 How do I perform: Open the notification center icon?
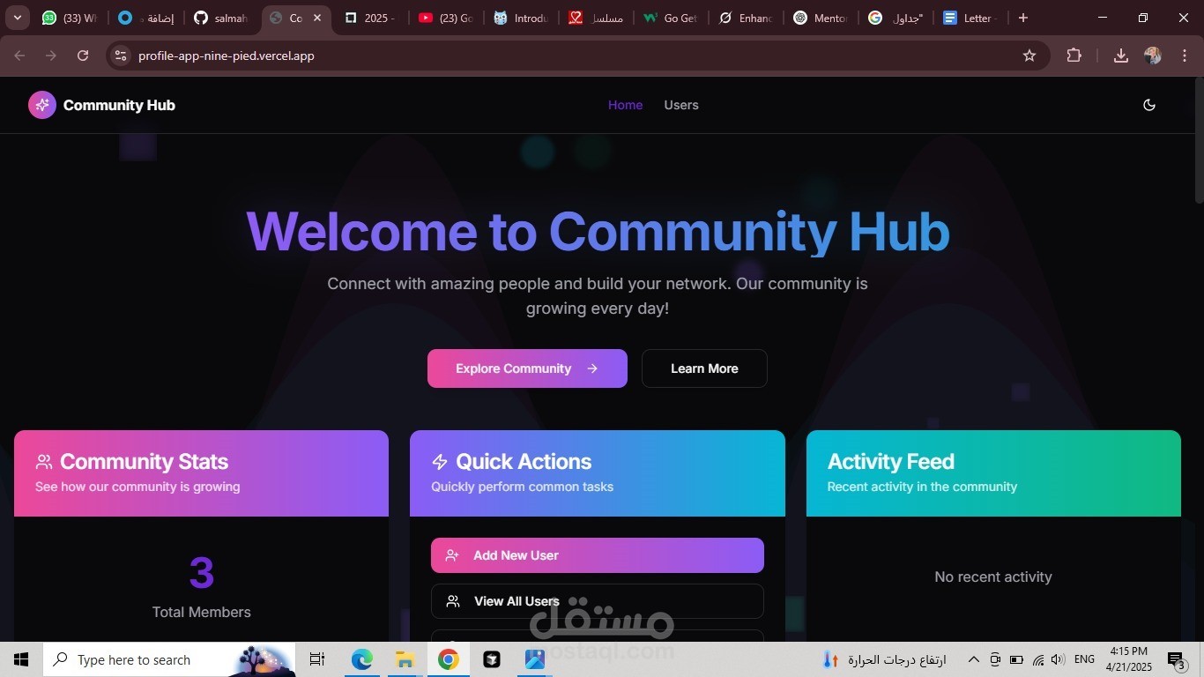tap(1178, 659)
